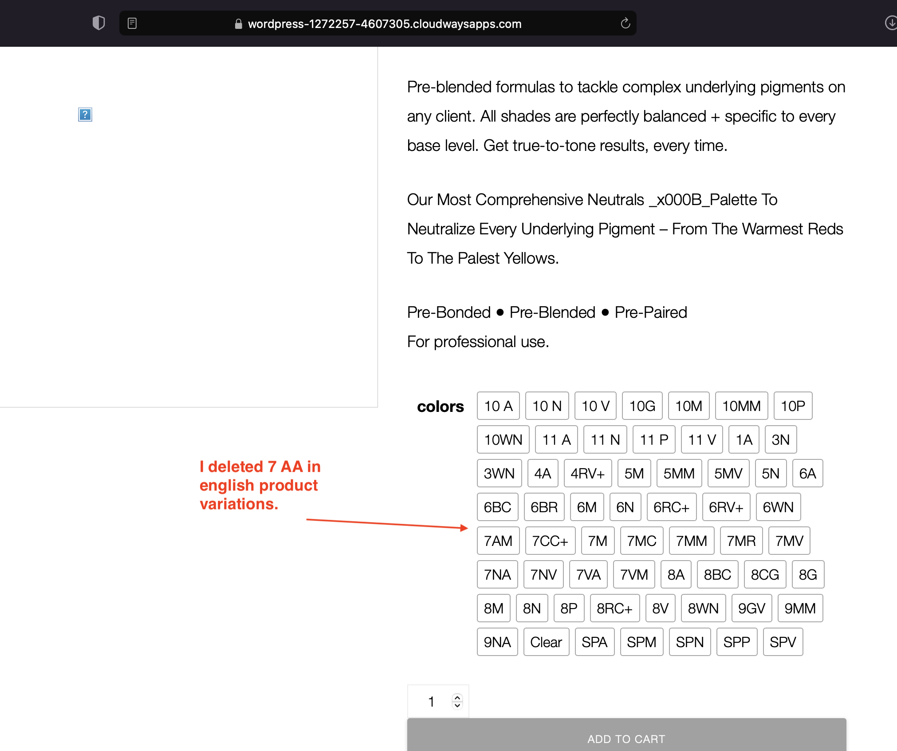This screenshot has width=897, height=751.
Task: Select the 10WN shade option
Action: click(503, 439)
